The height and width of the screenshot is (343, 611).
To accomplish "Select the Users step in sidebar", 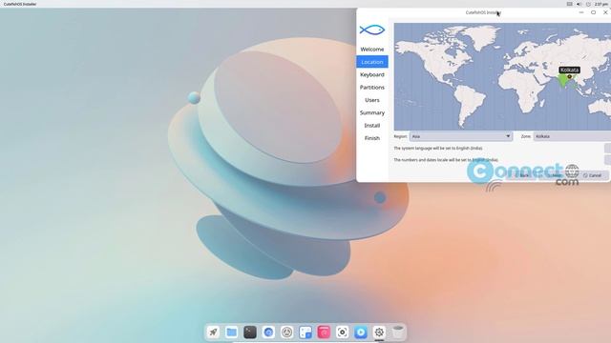I will [372, 100].
